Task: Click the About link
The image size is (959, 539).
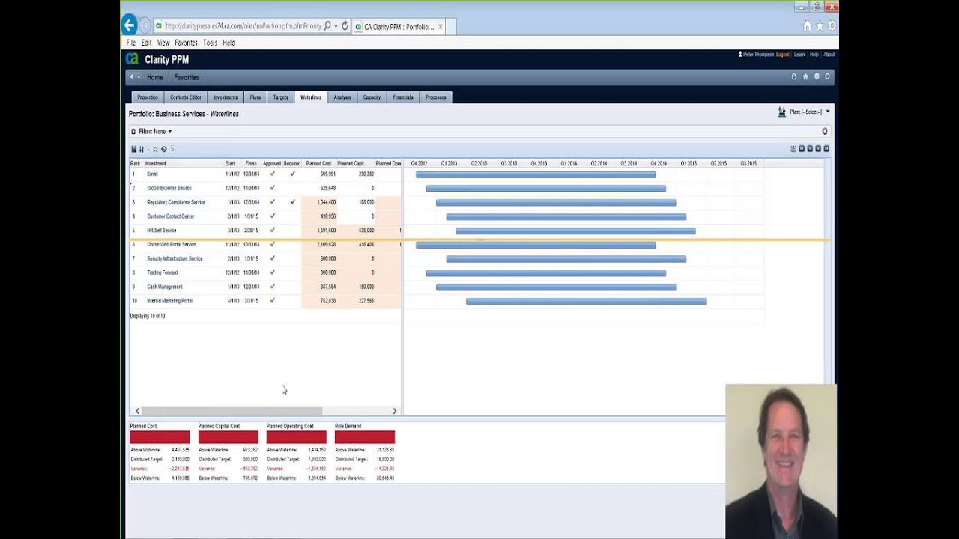Action: [829, 55]
